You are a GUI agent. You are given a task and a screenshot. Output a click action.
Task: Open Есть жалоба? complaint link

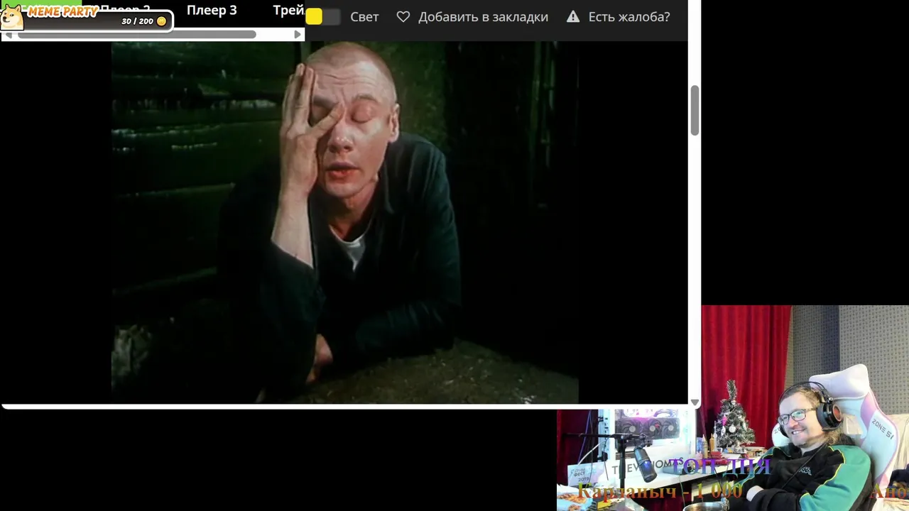[629, 17]
